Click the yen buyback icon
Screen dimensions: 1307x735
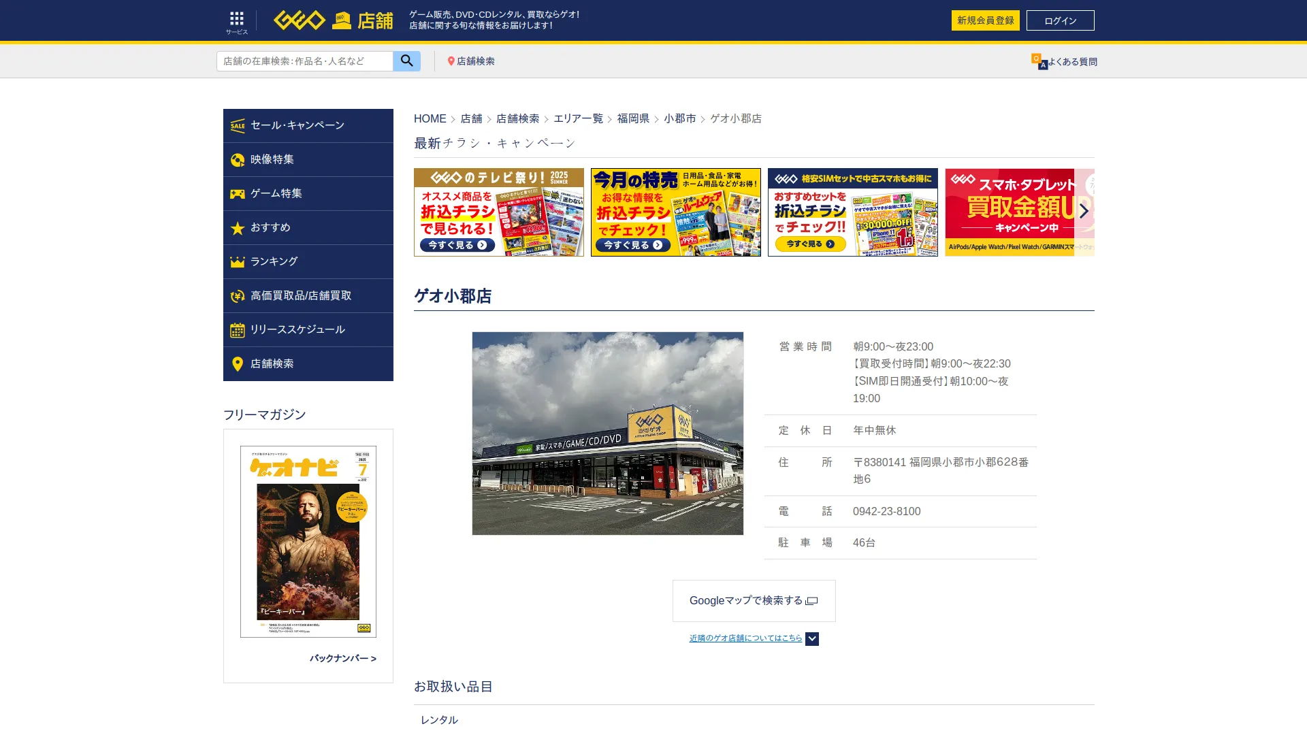(x=238, y=296)
